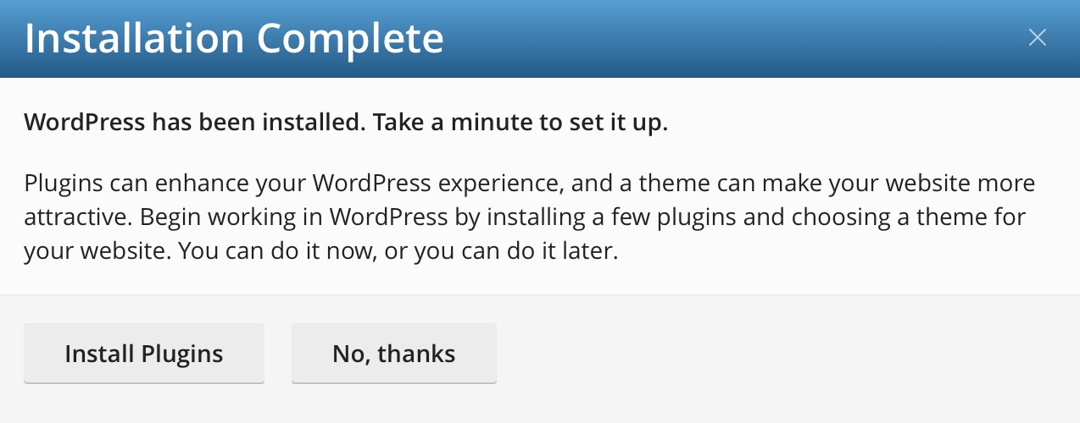This screenshot has width=1080, height=423.
Task: Click the phrase Take a minute to set it up
Action: tap(521, 124)
